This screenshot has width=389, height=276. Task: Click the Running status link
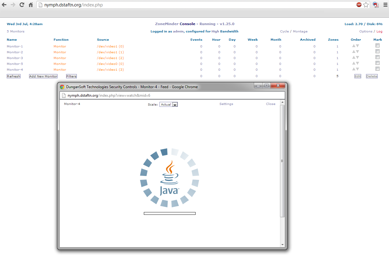[208, 24]
